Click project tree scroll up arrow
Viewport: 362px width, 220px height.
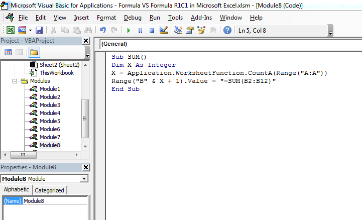pyautogui.click(x=85, y=65)
